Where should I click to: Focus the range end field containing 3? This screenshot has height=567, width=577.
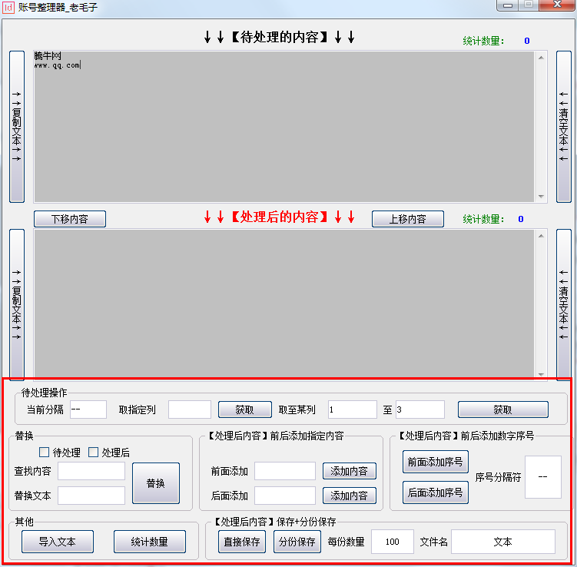(x=420, y=409)
